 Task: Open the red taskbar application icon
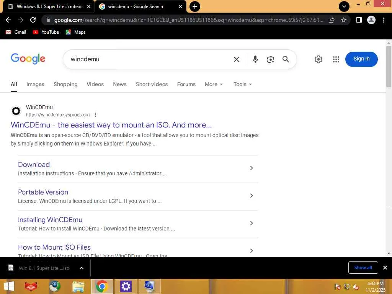coord(31,286)
